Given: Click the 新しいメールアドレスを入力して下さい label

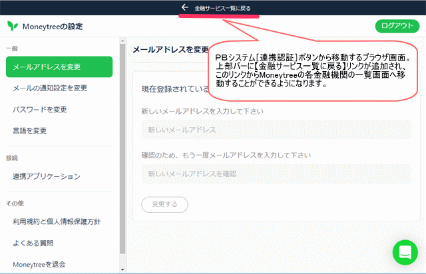Looking at the screenshot, I should click(x=202, y=111).
